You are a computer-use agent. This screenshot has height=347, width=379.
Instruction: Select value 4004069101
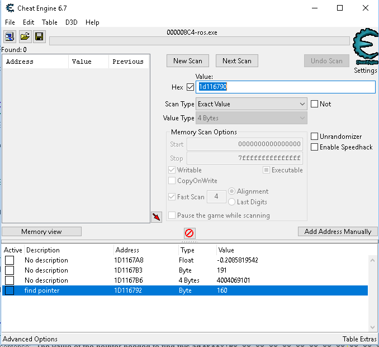point(233,280)
